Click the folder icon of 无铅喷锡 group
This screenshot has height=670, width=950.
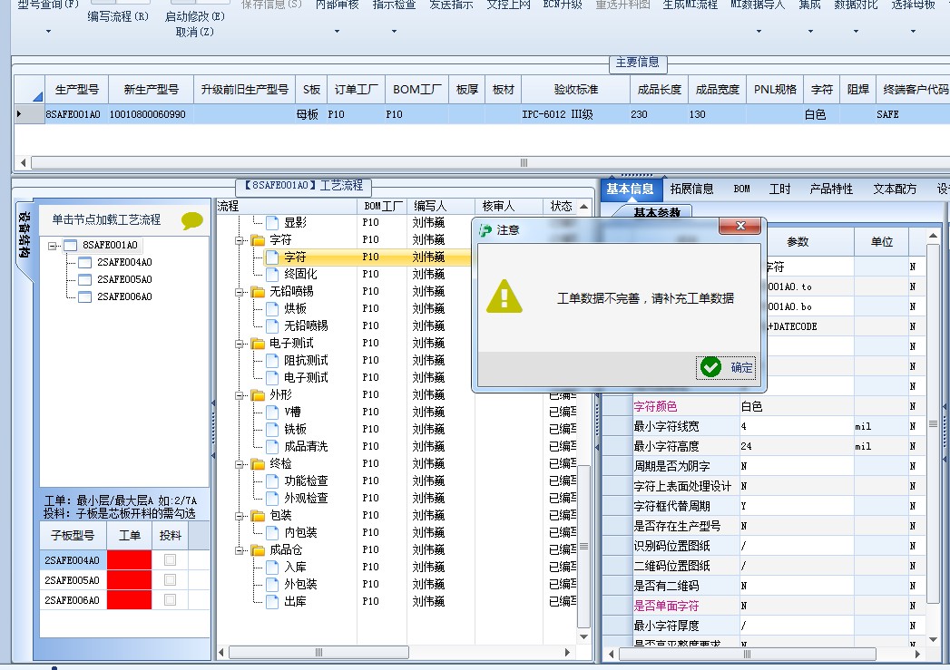(258, 292)
